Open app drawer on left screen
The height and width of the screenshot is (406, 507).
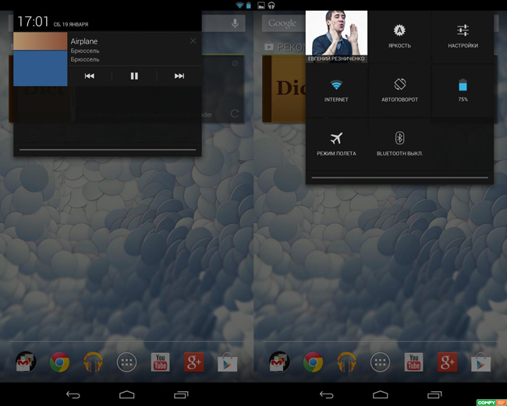[x=126, y=362]
